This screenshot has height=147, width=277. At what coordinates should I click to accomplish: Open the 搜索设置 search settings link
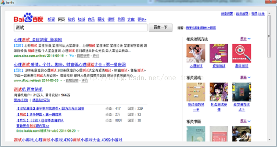click(227, 13)
